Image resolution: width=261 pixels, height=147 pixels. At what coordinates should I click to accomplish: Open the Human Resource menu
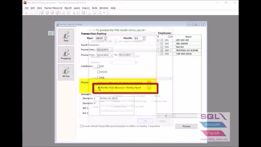[x=53, y=8]
